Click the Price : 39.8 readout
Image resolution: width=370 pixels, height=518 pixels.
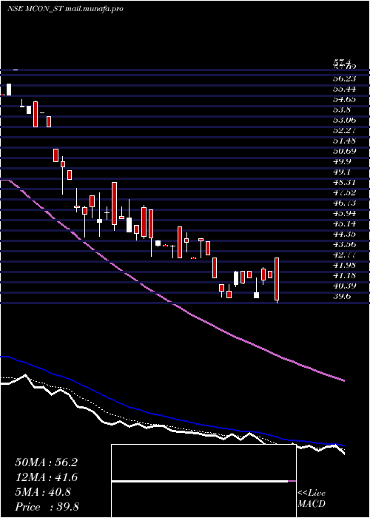coord(47,507)
